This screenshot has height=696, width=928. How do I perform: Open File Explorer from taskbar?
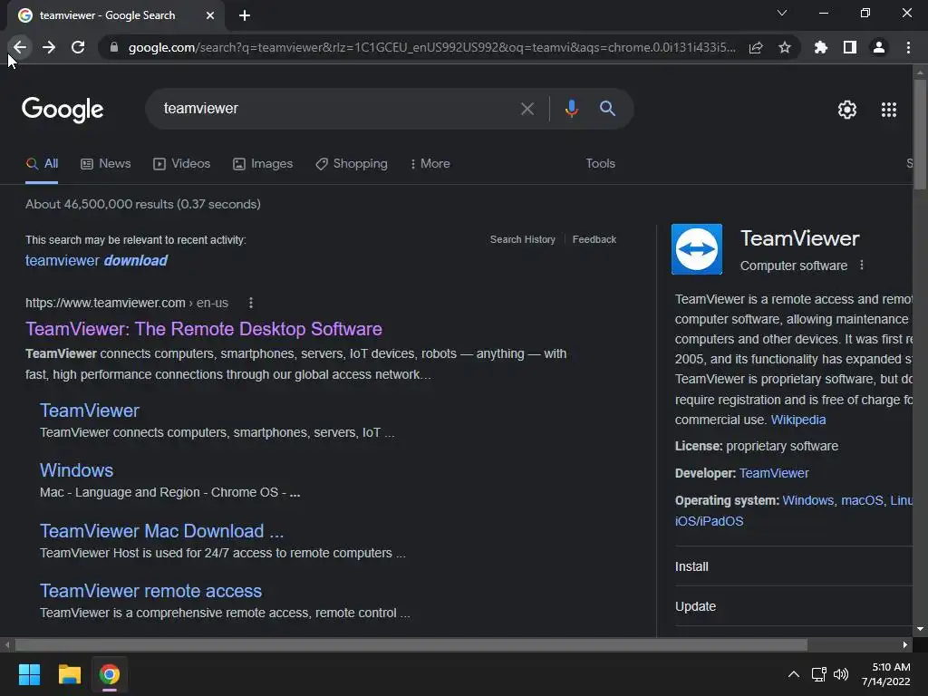(69, 674)
